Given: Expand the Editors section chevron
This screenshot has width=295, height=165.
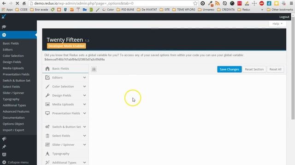Looking at the screenshot, I should tap(84, 77).
